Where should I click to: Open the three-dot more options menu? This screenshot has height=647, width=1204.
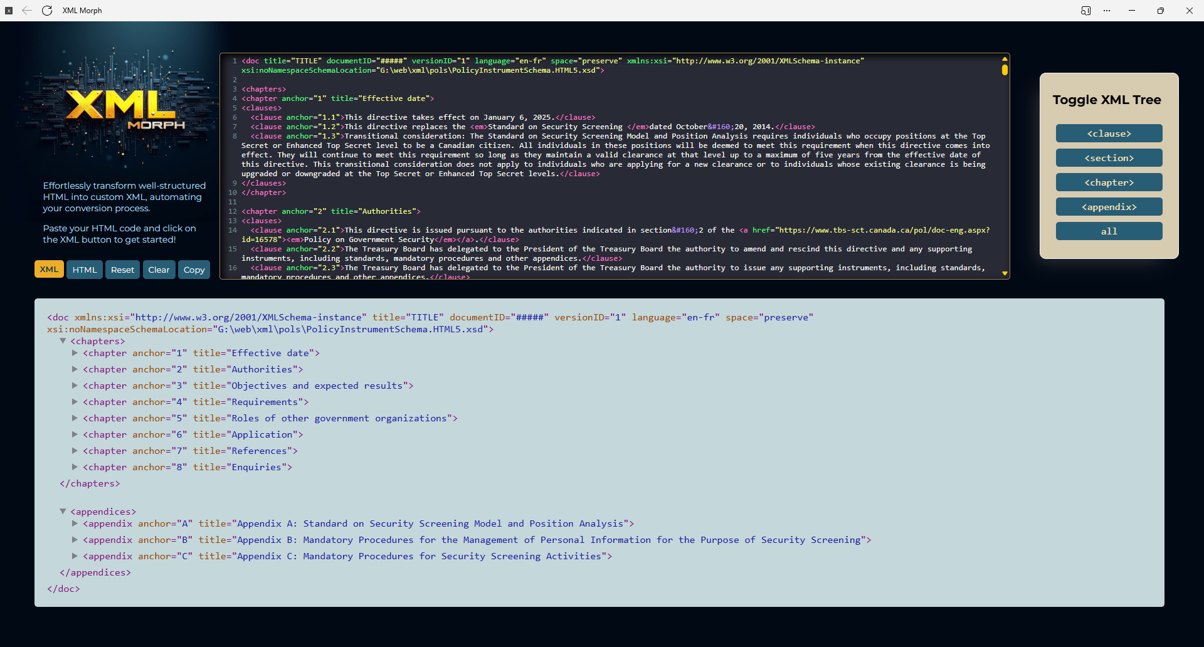point(1107,11)
